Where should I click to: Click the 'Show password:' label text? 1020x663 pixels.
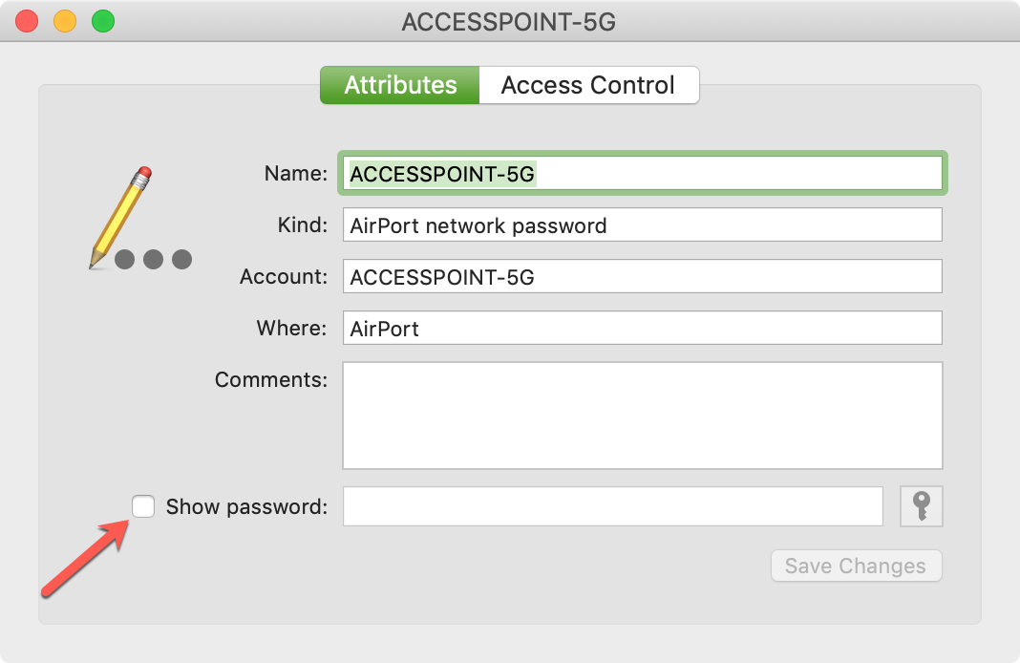tap(246, 507)
